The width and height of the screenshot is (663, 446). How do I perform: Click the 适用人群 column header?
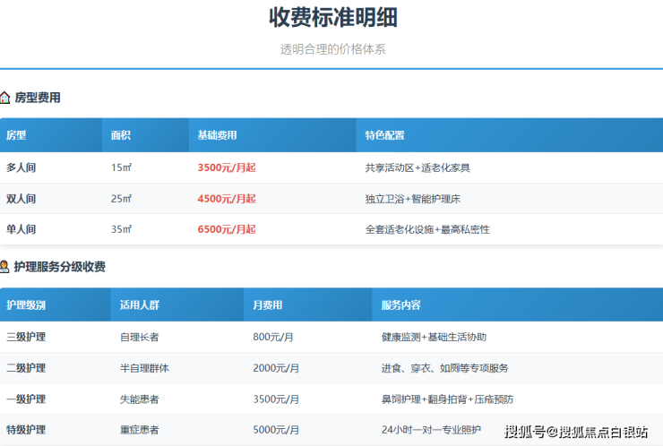[139, 305]
